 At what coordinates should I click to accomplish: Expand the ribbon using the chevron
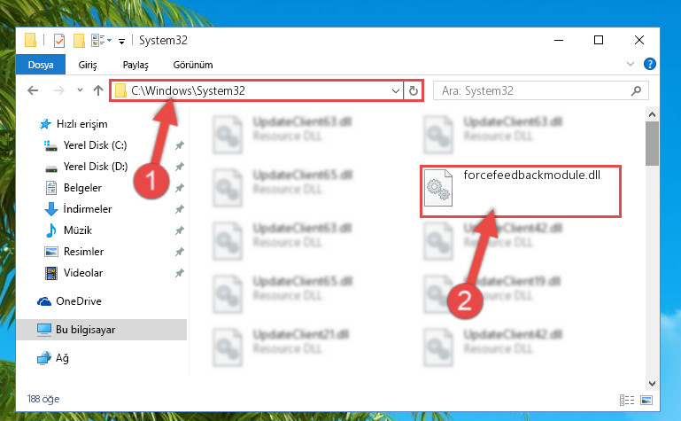[x=631, y=64]
